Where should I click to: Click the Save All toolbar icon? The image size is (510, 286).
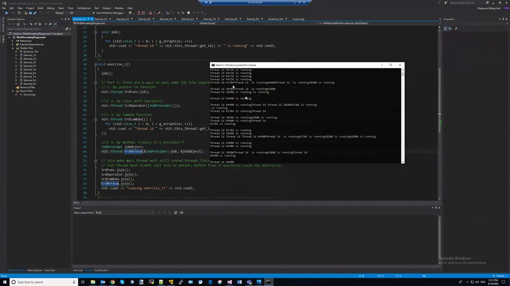click(35, 13)
